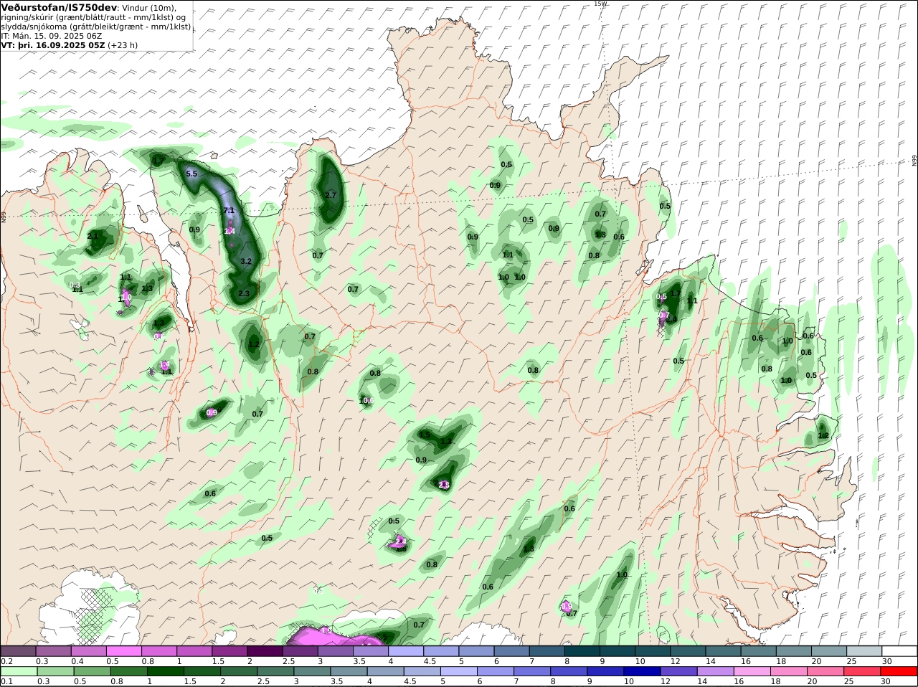918x687 pixels.
Task: Click the 0.4 label in the upper legend
Action: click(77, 661)
